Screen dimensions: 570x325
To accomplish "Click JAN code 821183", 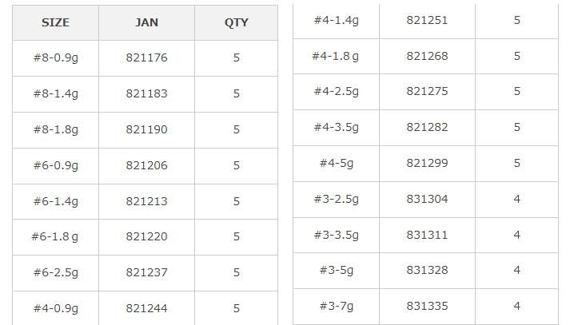I will (x=146, y=93).
